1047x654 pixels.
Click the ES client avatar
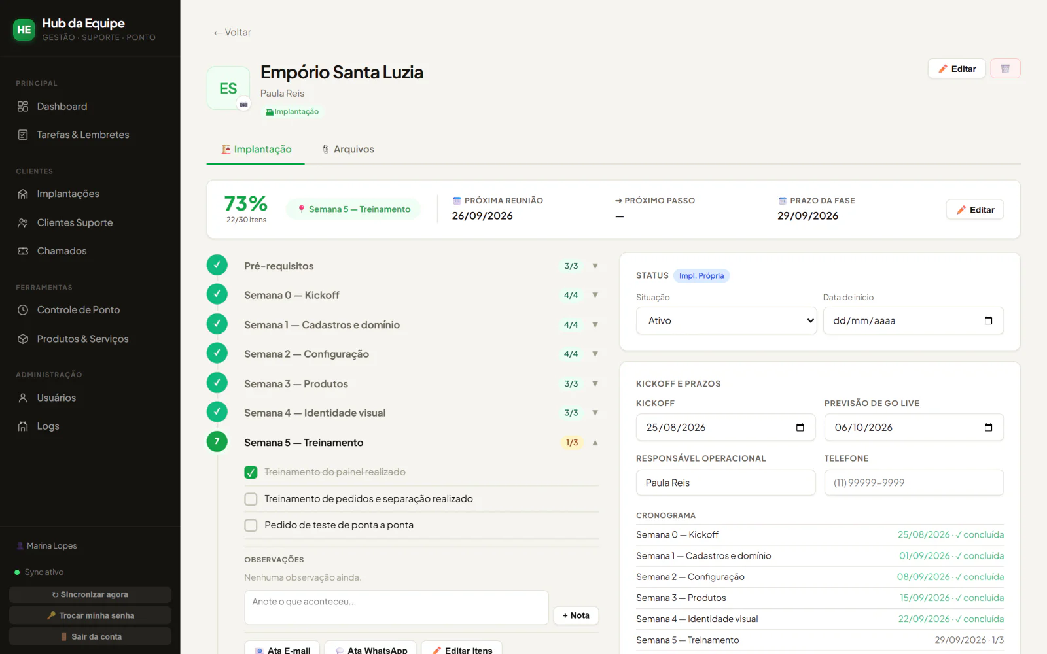228,88
